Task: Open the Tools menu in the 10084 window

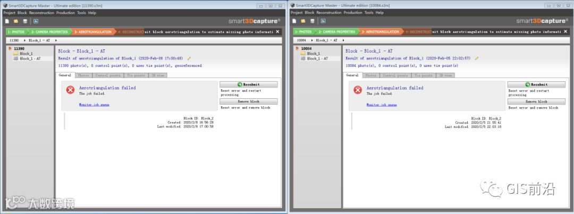Action: pyautogui.click(x=369, y=13)
